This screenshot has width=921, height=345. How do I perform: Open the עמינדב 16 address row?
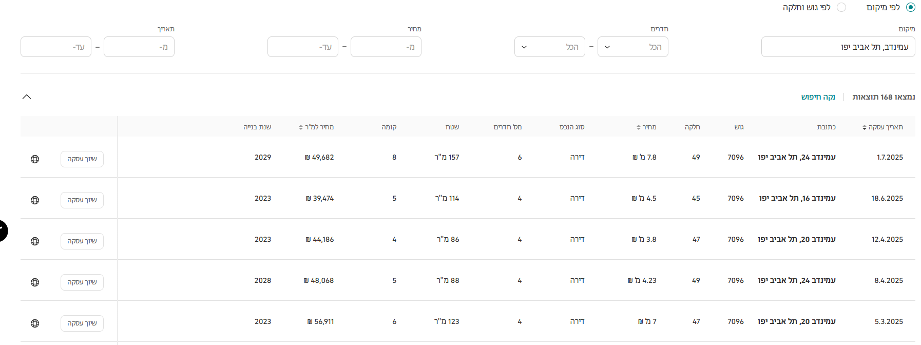[797, 198]
